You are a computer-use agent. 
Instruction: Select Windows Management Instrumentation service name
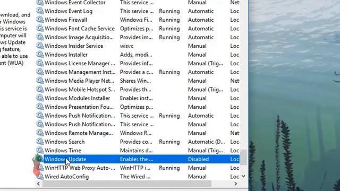tap(80, 72)
